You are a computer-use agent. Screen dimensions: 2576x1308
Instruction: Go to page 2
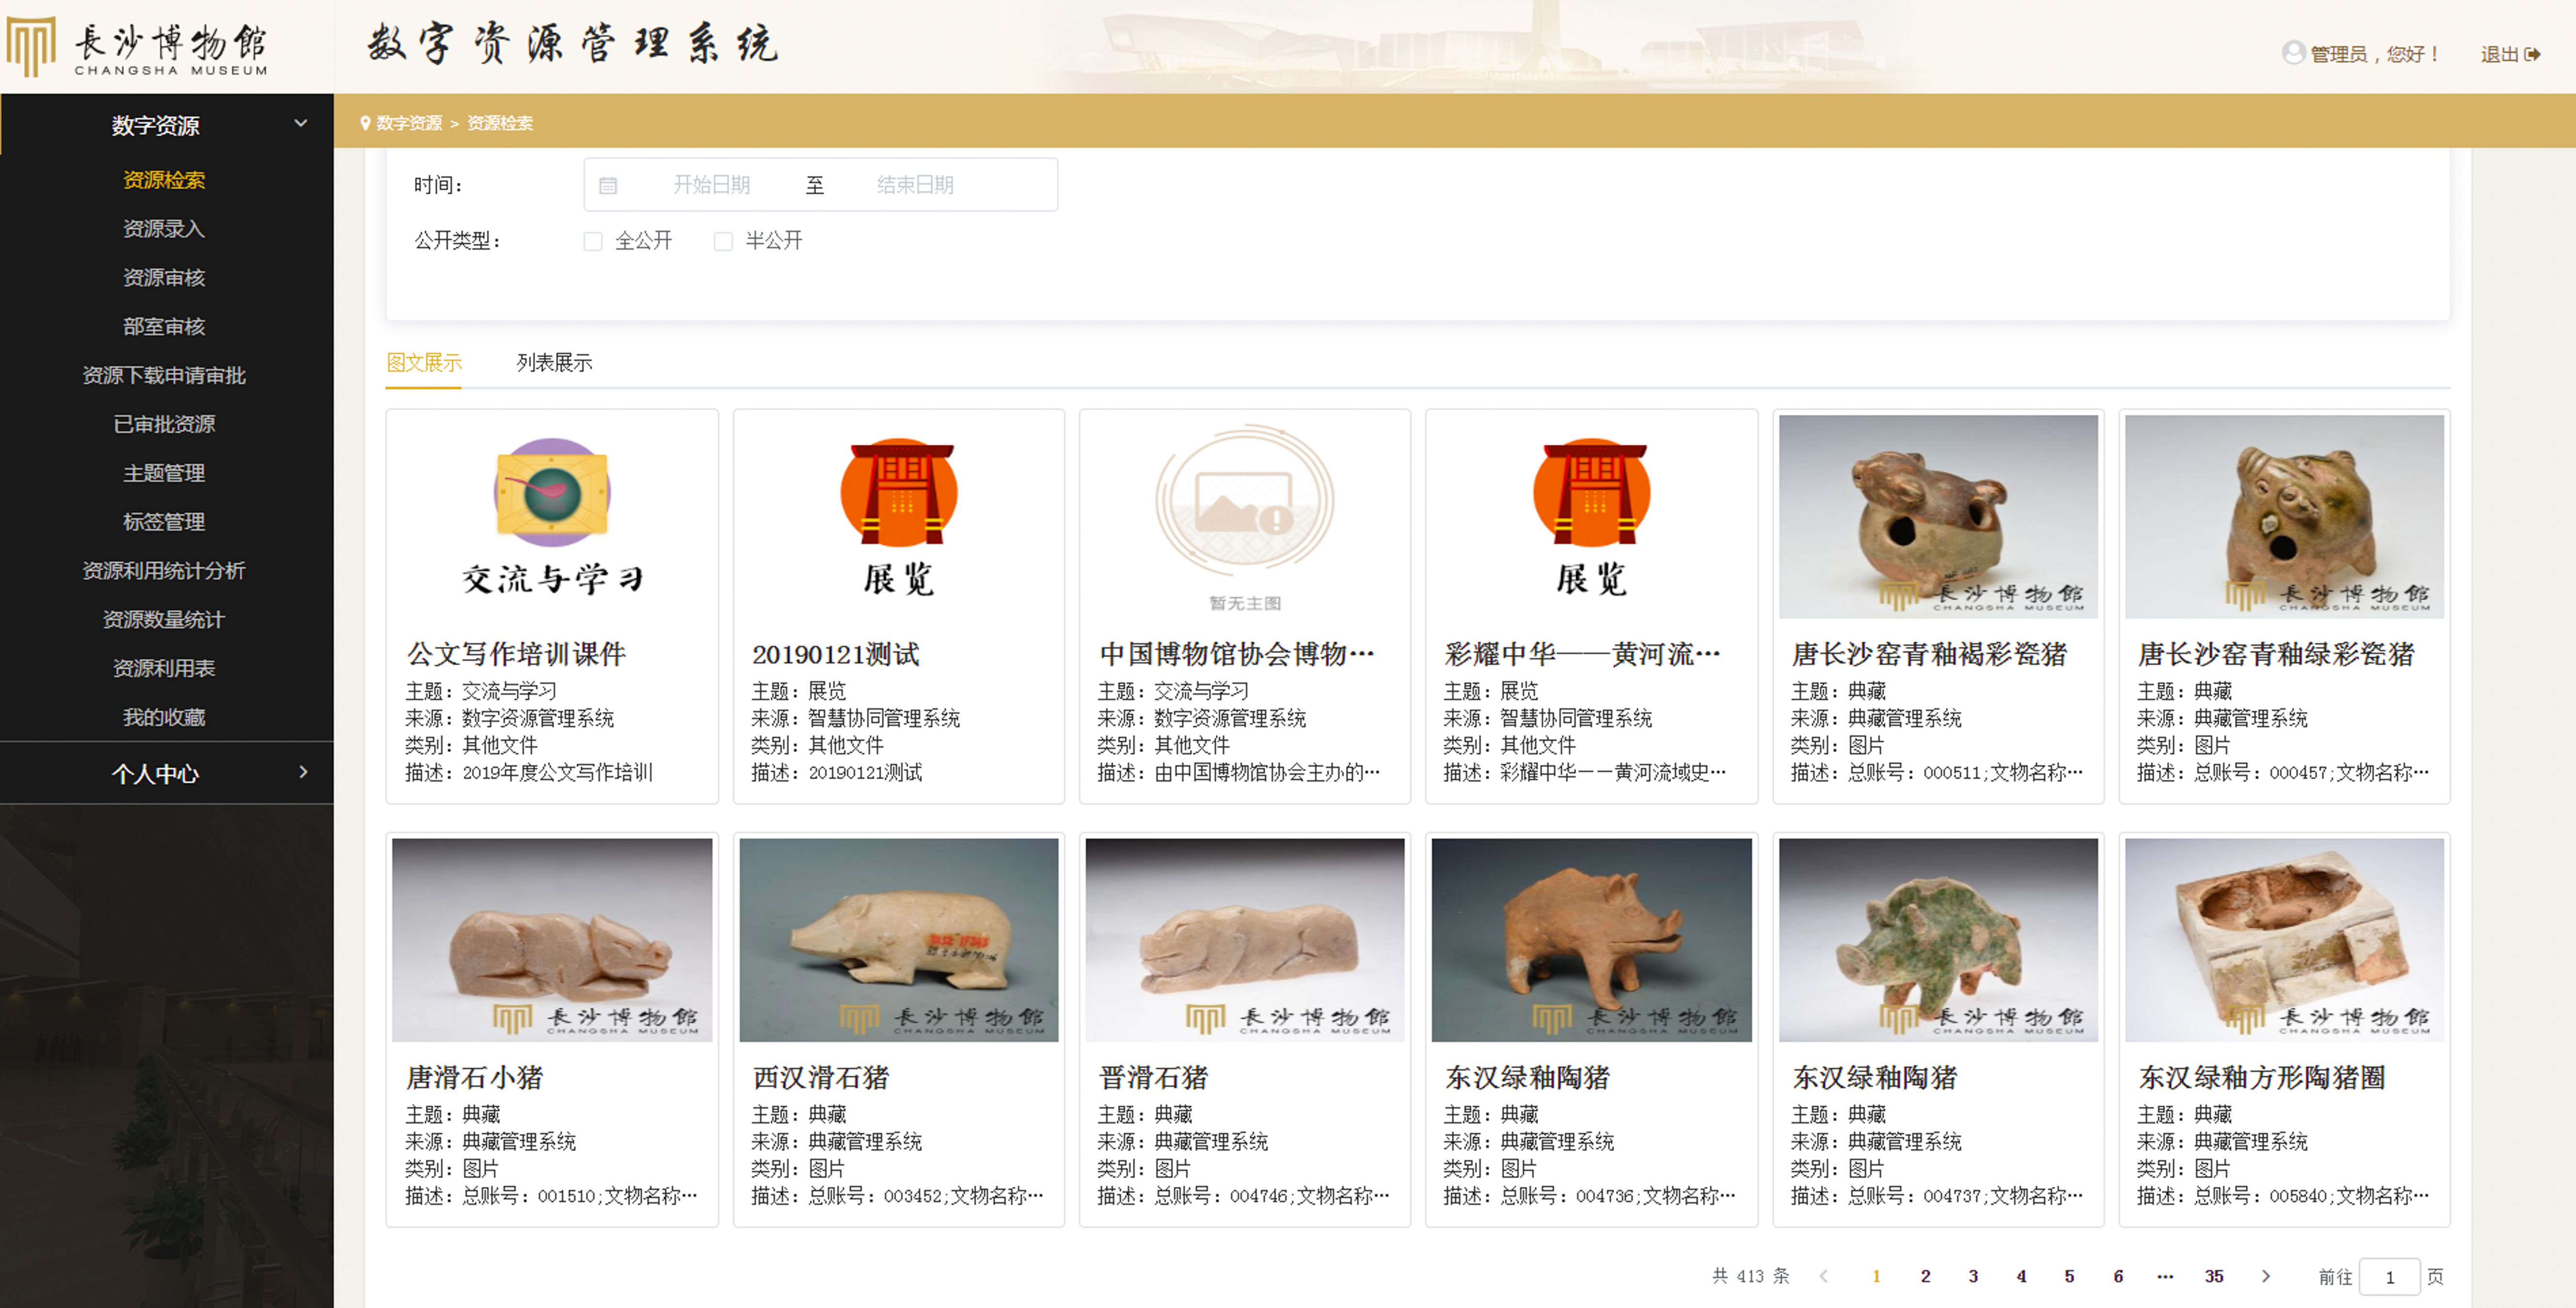1925,1276
